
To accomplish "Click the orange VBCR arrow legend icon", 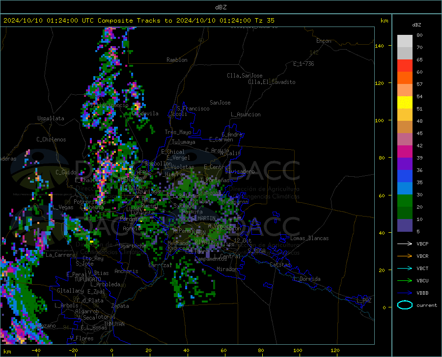I will point(405,256).
